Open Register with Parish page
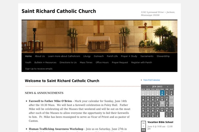199x132 pixels. coord(142,62)
